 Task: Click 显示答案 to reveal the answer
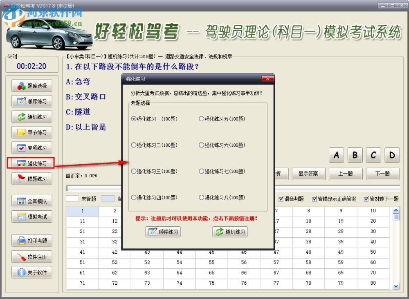[309, 174]
